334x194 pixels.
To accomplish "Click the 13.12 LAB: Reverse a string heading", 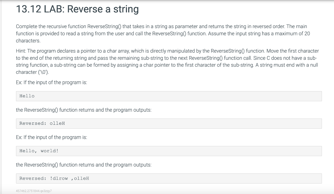I will click(77, 9).
